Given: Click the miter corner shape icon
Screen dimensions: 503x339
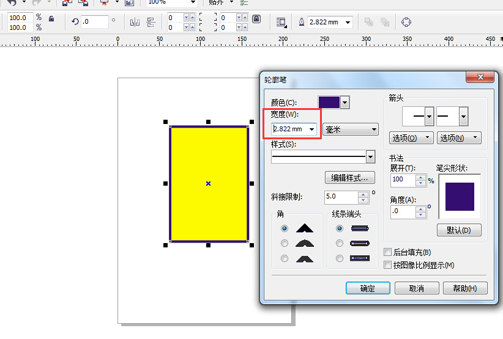Looking at the screenshot, I should (304, 228).
